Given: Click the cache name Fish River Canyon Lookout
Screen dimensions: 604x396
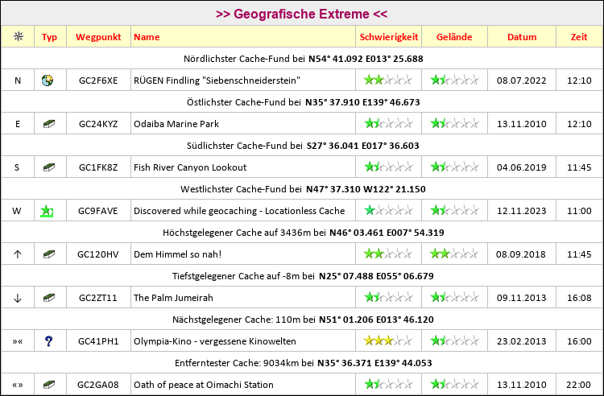Looking at the screenshot, I should [190, 167].
